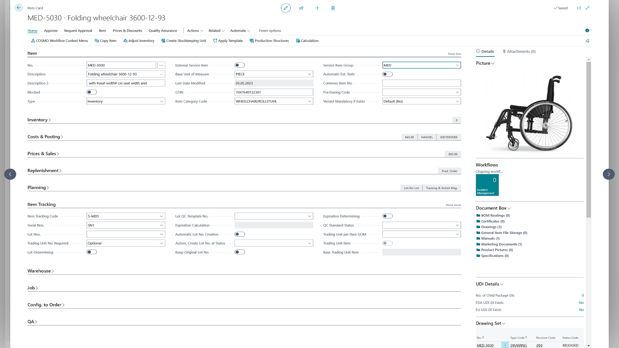
Task: Open Request Approval menu
Action: tap(78, 31)
